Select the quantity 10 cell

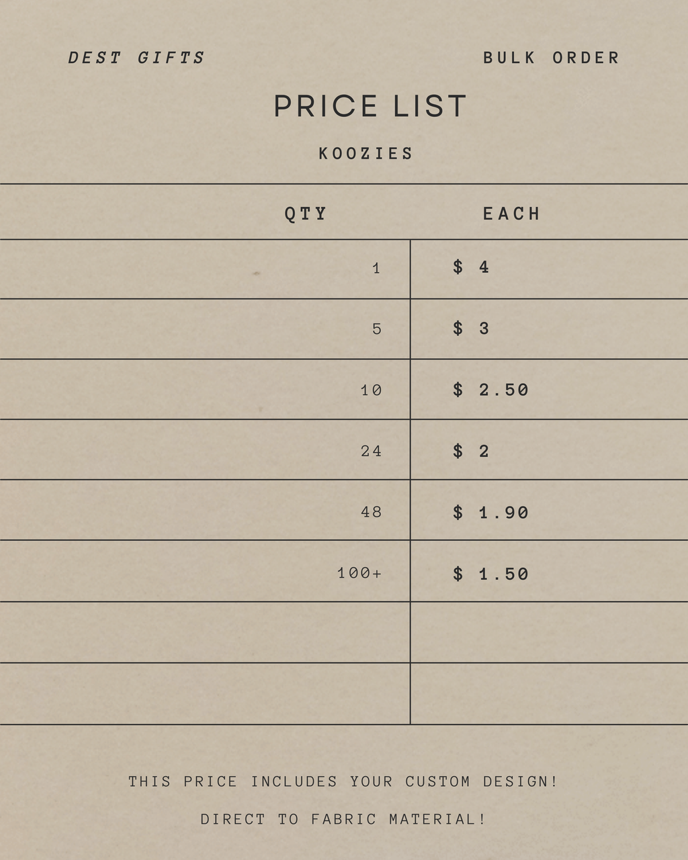(371, 390)
